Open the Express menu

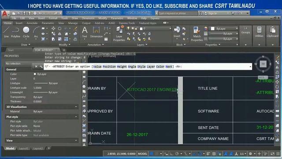tap(155, 18)
